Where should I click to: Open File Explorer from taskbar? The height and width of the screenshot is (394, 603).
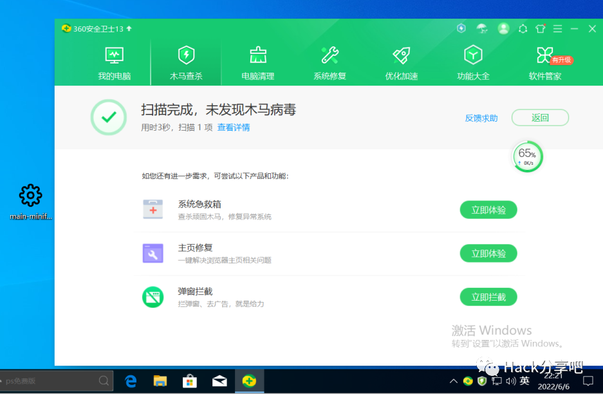tap(160, 381)
